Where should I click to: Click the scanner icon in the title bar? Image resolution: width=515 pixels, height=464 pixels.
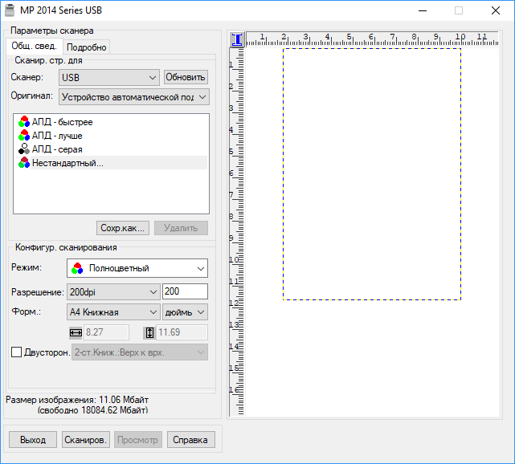(10, 10)
